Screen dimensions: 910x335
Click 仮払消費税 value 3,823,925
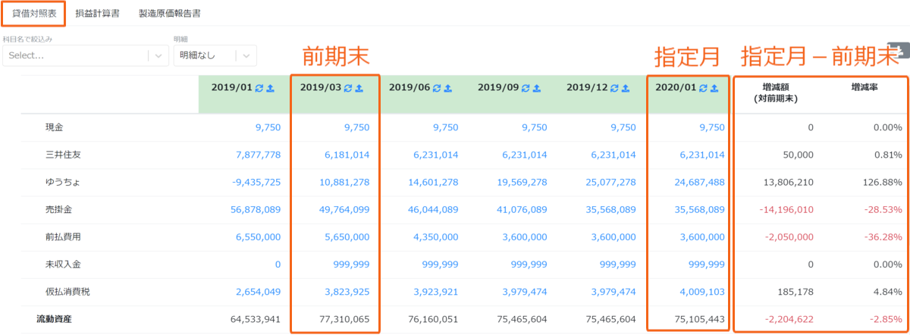pyautogui.click(x=347, y=292)
